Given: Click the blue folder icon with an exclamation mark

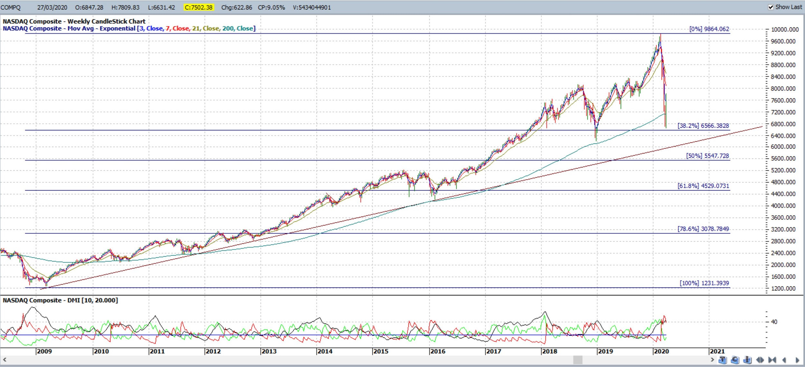Looking at the screenshot, I should [x=747, y=360].
